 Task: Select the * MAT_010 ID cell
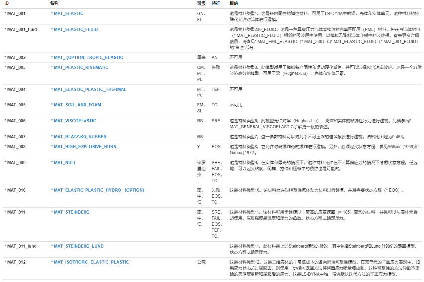coord(15,190)
